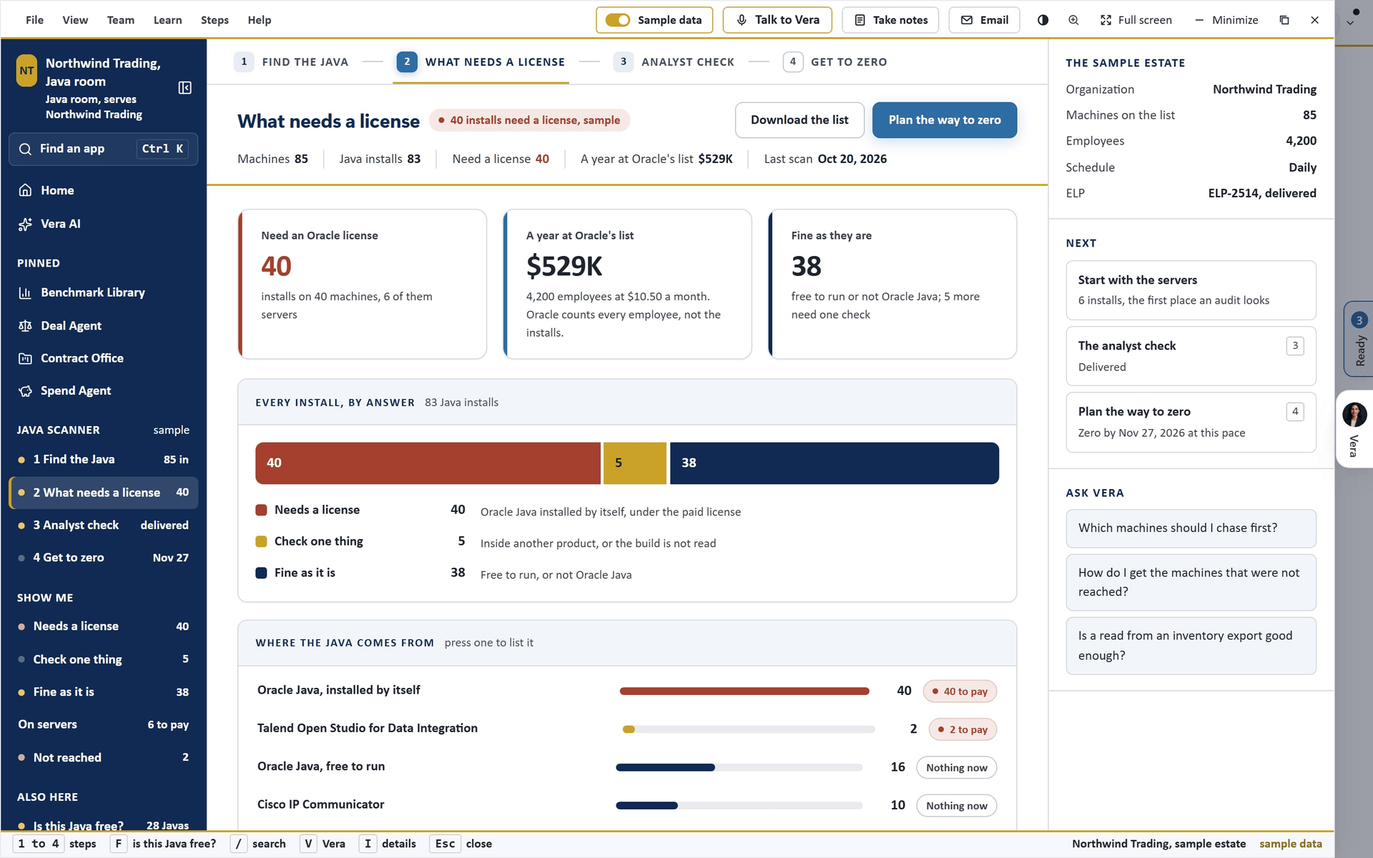Click Nothing now for Cisco IP Communicator

[956, 806]
